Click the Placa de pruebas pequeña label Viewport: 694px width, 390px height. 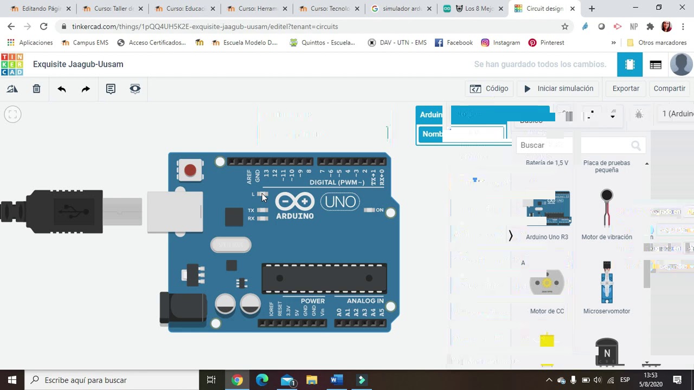607,166
